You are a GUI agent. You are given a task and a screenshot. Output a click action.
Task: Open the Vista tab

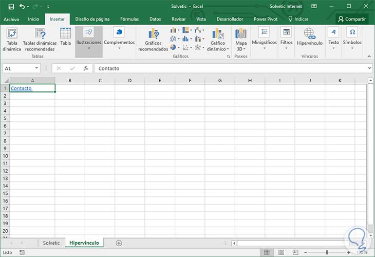point(201,19)
